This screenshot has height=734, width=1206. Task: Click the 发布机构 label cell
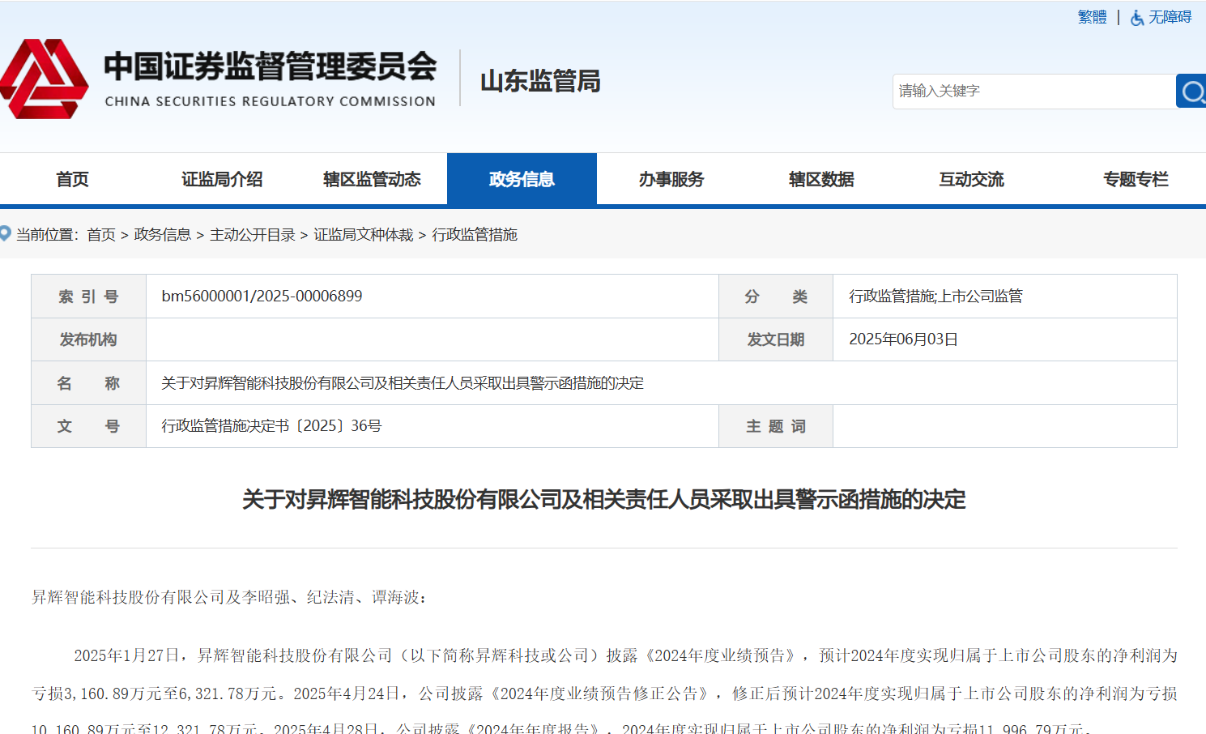coord(88,339)
